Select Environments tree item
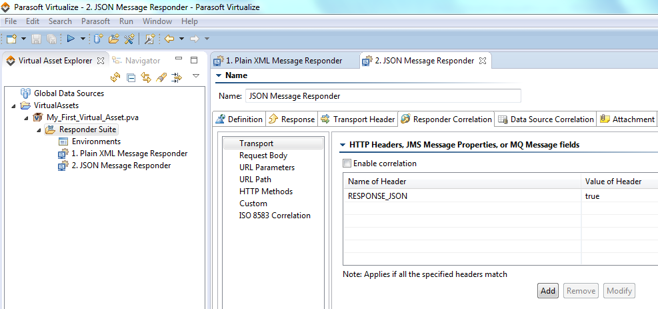This screenshot has width=658, height=309. tap(96, 141)
